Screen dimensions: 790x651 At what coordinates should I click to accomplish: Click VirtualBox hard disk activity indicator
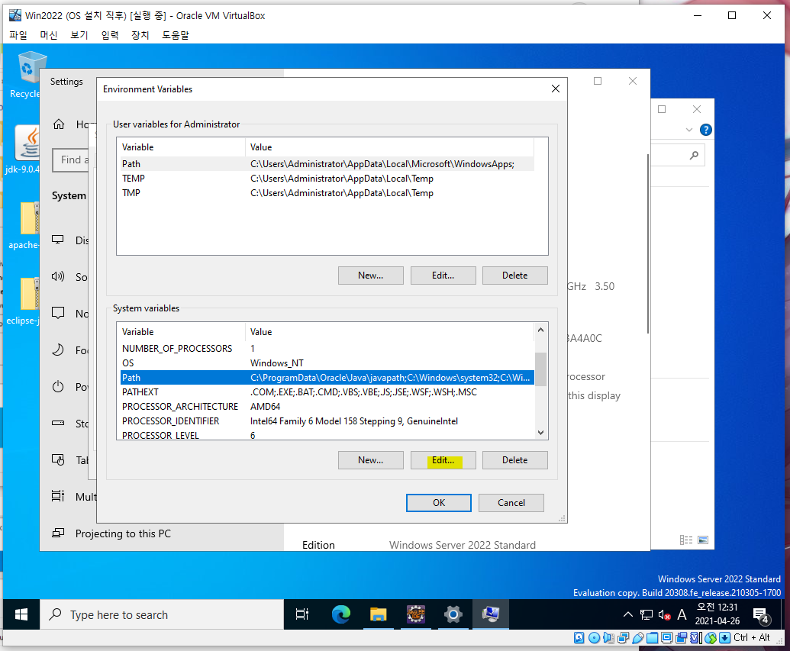click(579, 638)
